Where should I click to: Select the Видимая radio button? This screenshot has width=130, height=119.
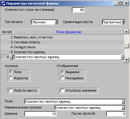[63, 72]
